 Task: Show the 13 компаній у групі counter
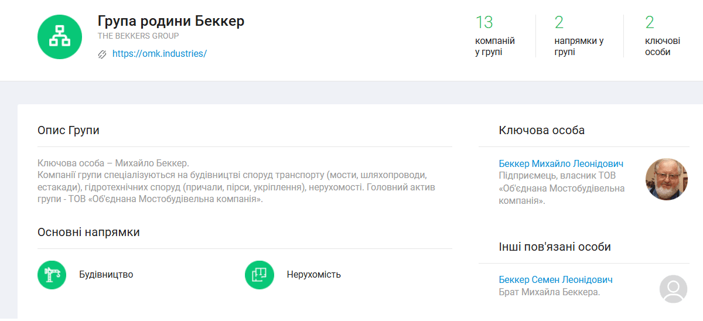495,36
